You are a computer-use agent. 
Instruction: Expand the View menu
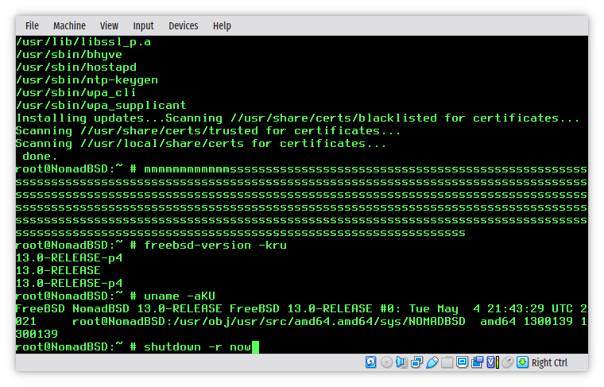pos(109,25)
